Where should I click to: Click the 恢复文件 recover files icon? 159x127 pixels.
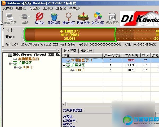[x=83, y=17]
